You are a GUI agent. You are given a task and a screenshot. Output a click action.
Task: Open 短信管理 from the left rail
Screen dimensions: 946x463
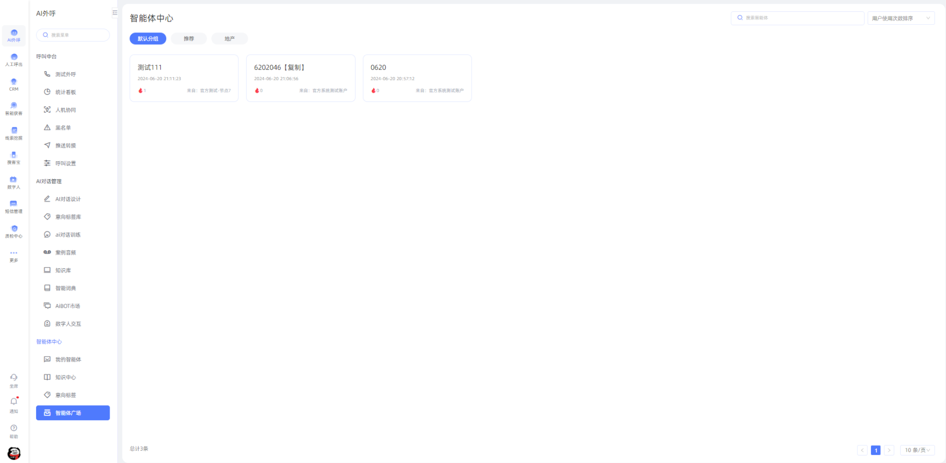(14, 206)
